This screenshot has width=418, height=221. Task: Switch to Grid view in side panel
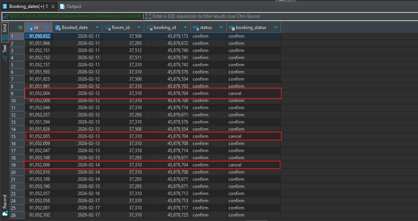tap(5, 32)
